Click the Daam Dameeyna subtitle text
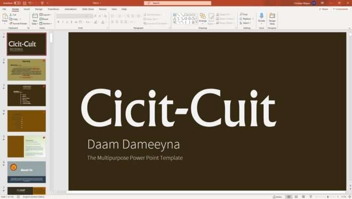 134,145
